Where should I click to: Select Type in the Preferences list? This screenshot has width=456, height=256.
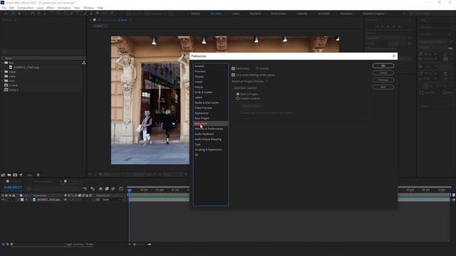tap(197, 144)
